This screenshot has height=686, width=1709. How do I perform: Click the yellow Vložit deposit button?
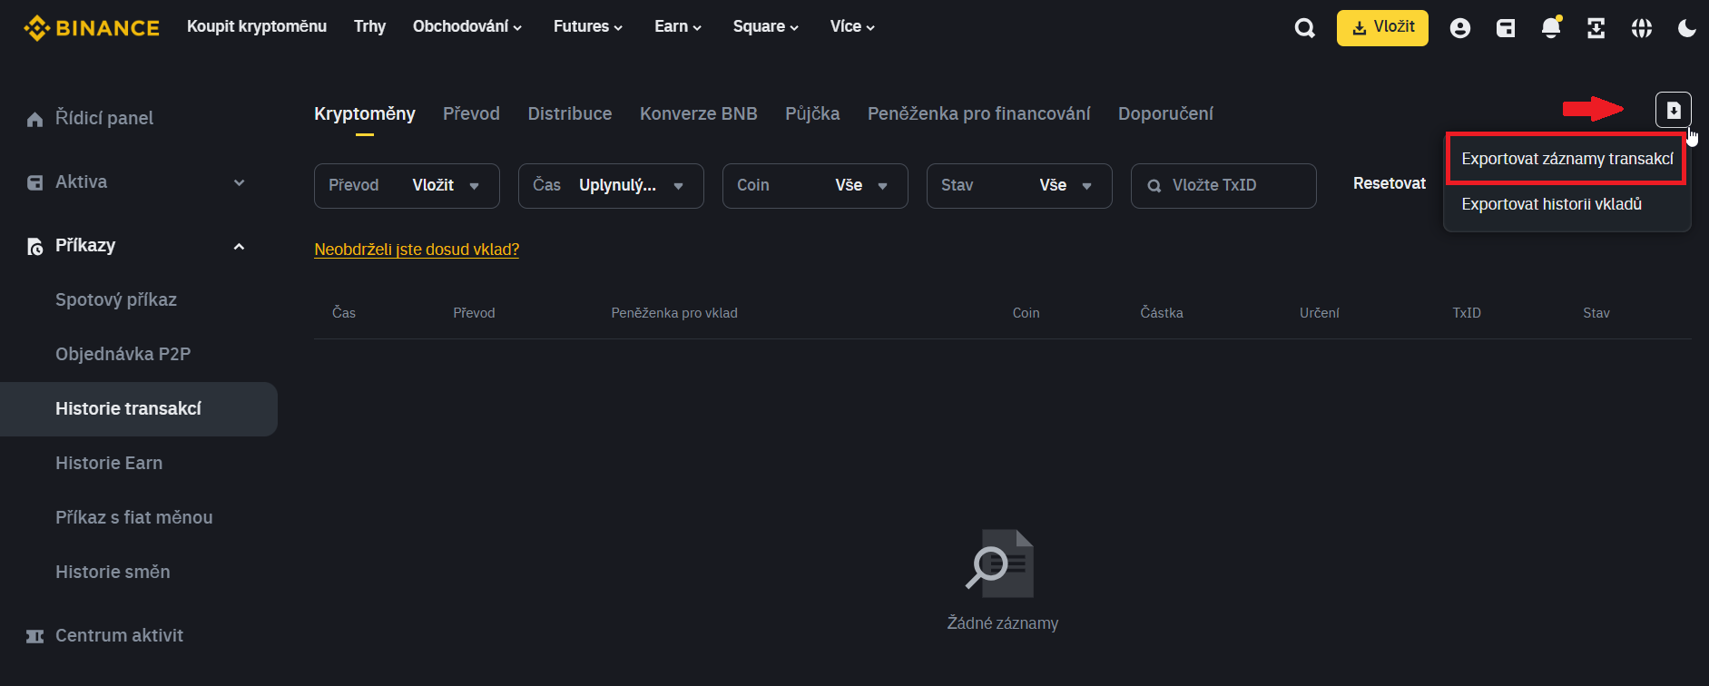[x=1381, y=28]
